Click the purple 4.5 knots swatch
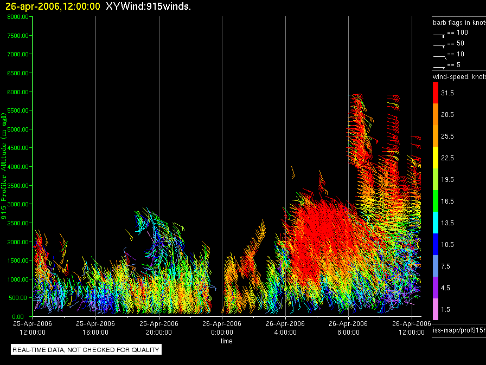The image size is (486, 365). [x=436, y=288]
